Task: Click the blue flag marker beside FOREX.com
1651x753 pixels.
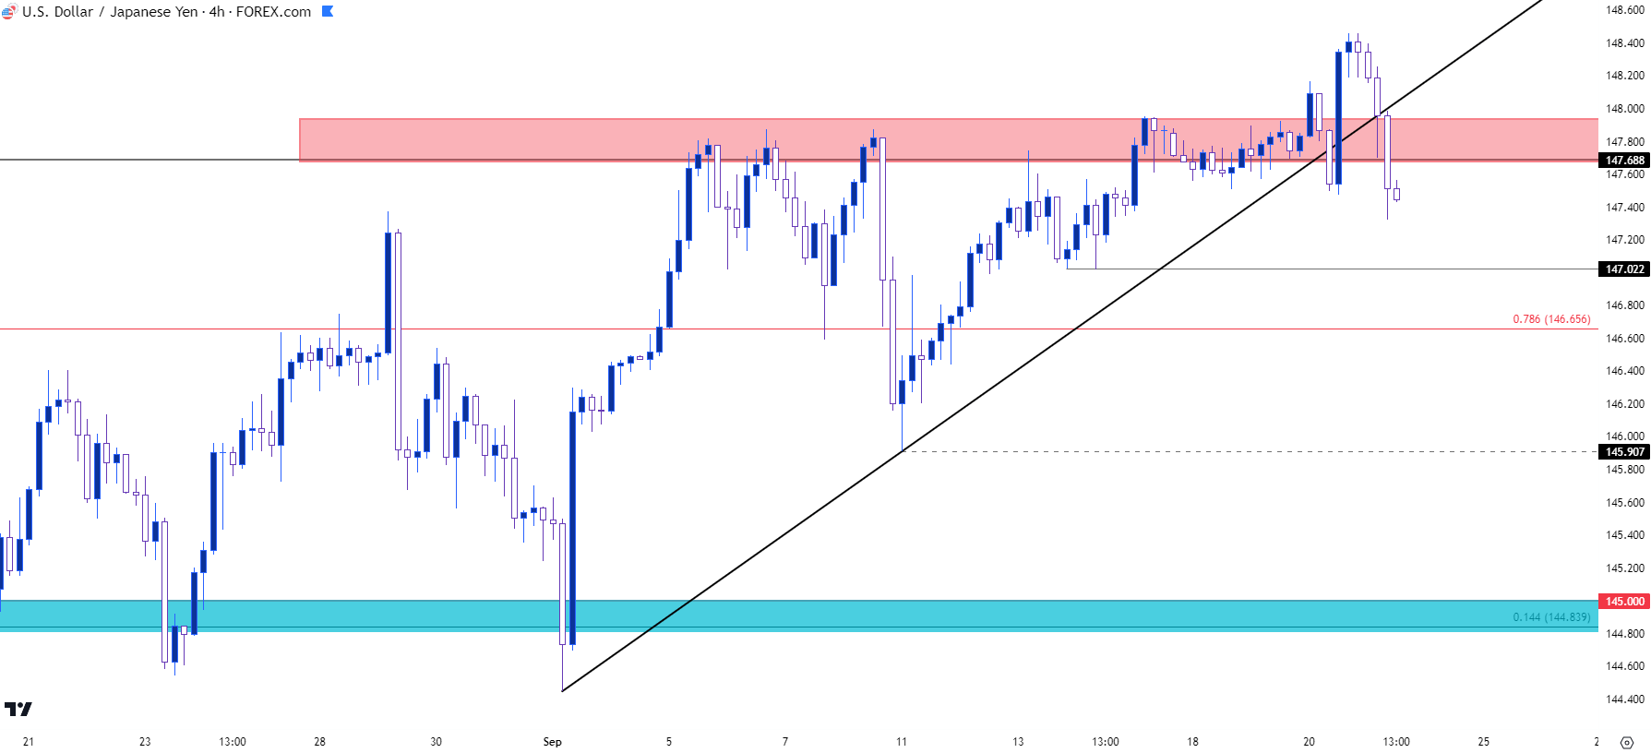Action: (328, 11)
